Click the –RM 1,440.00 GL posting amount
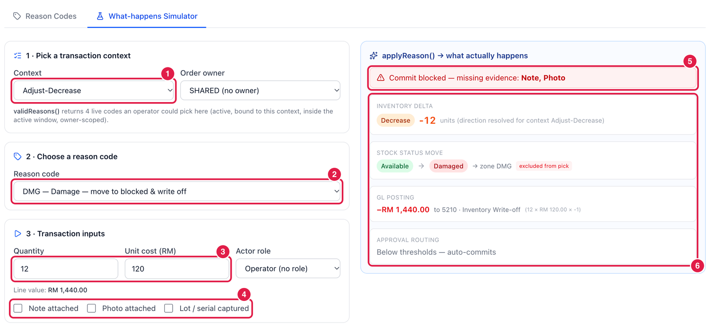Viewport: 710px width, 327px height. pyautogui.click(x=403, y=209)
